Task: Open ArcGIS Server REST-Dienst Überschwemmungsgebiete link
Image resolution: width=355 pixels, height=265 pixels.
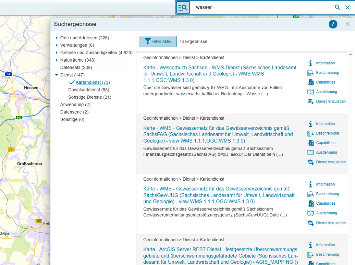Action: (221, 256)
